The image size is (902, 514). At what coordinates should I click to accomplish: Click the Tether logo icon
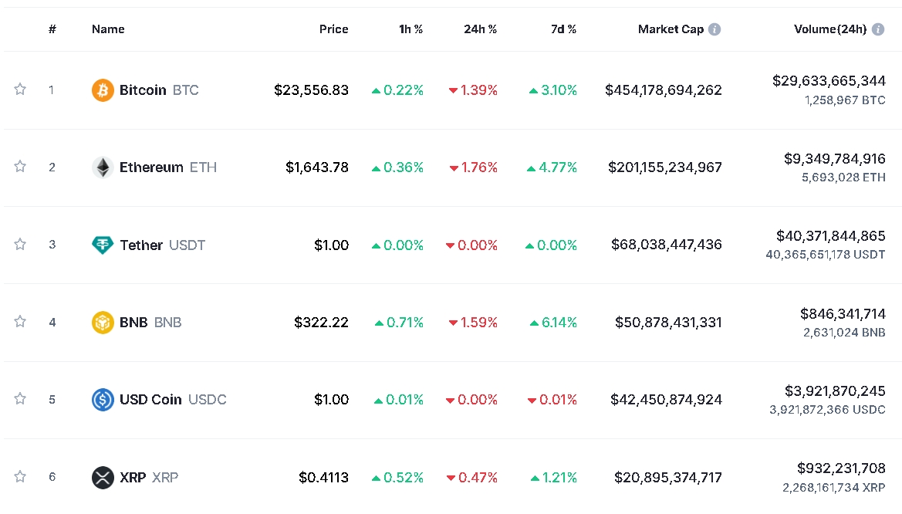103,245
